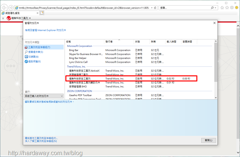
Task: Select Accelerators (A) add-on type
Action: (31, 57)
